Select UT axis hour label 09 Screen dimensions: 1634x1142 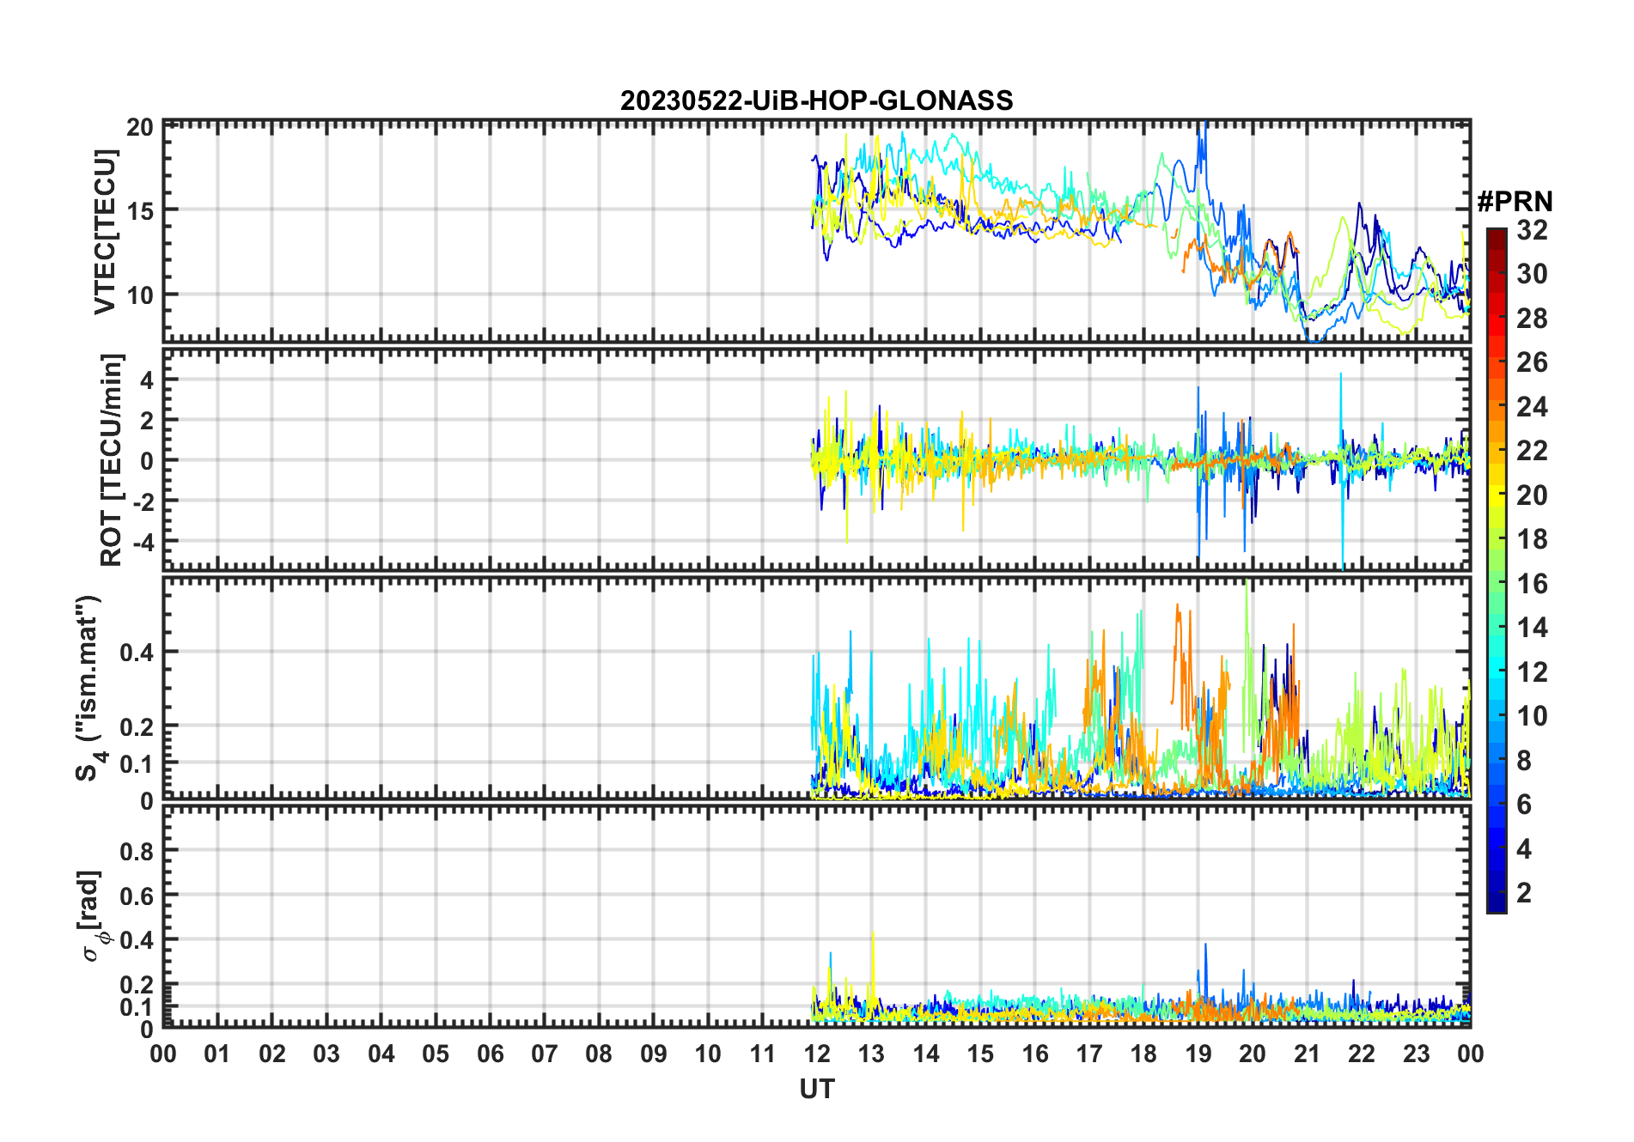pyautogui.click(x=654, y=1054)
